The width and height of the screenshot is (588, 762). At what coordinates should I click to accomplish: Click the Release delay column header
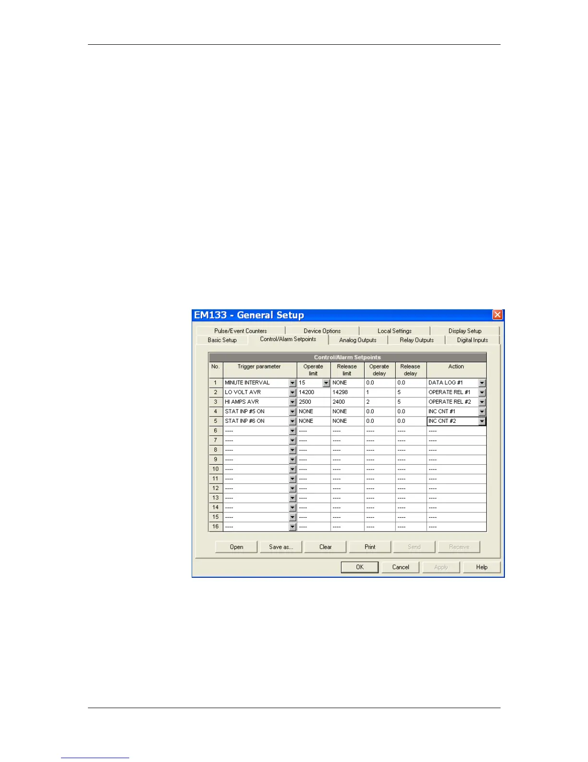pos(411,370)
